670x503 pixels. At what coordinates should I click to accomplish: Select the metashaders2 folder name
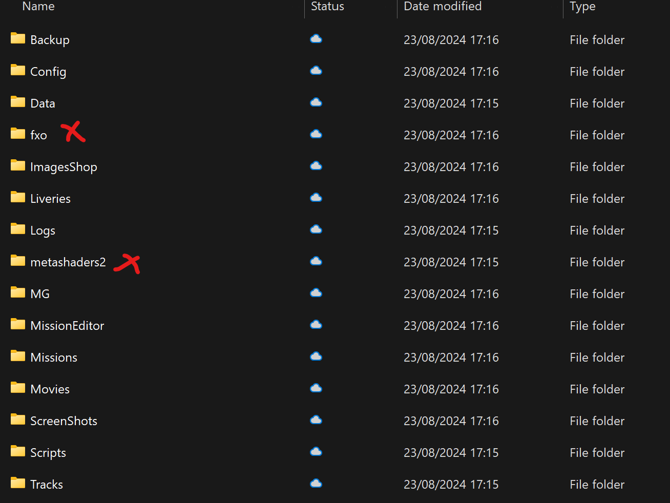click(68, 262)
